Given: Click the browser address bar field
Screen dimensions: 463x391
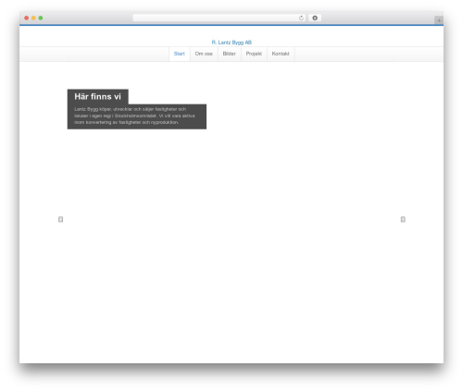Looking at the screenshot, I should (x=219, y=18).
